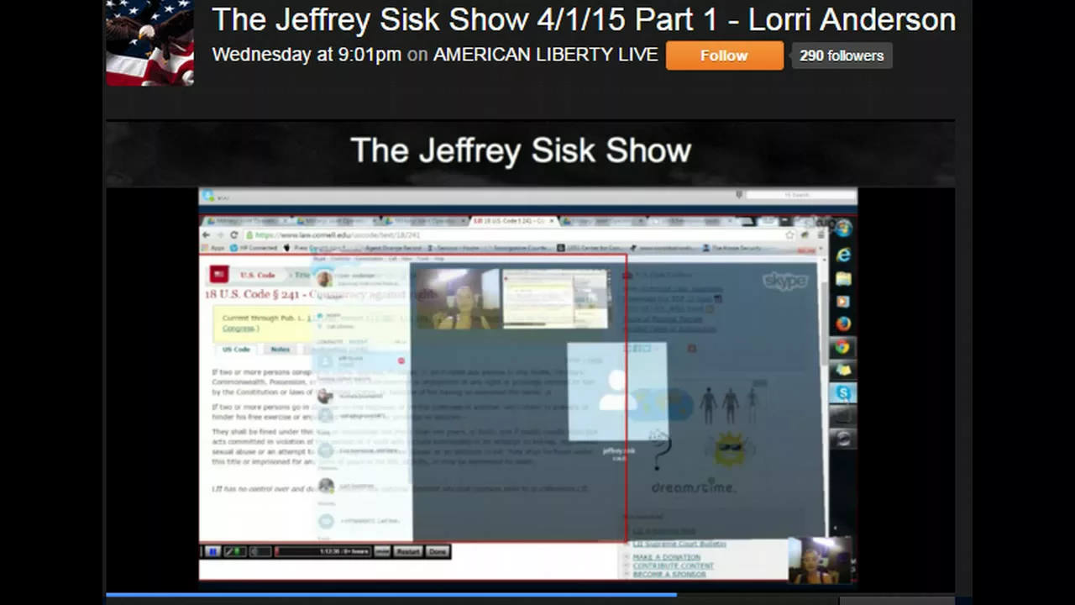The image size is (1075, 605).
Task: Click The Jeffrey Sisk Show banner heading
Action: point(521,150)
